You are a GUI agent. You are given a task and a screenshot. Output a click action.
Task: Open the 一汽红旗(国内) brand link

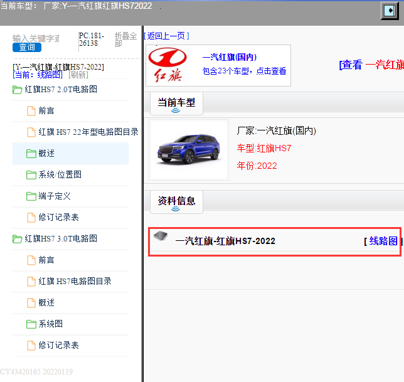pyautogui.click(x=230, y=57)
